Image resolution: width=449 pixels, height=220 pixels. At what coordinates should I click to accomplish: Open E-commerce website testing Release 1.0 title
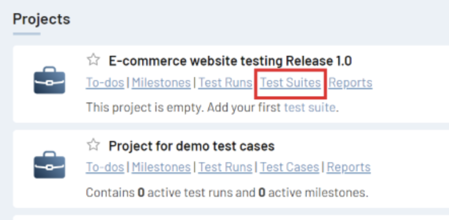(230, 61)
